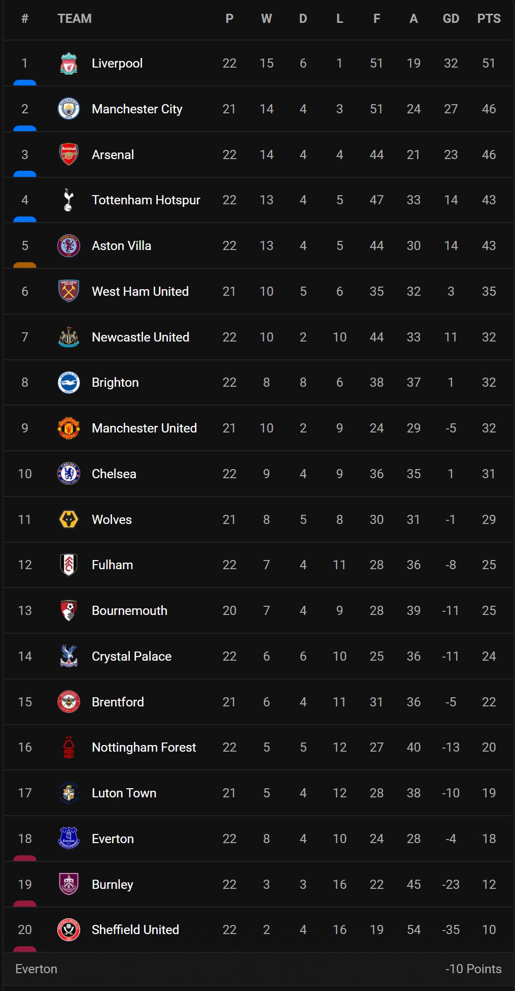The height and width of the screenshot is (991, 515).
Task: Select the Arsenal cannon crest
Action: (68, 154)
